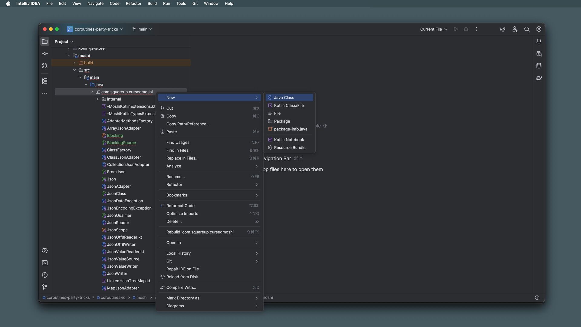Expand the build folder in the tree
The image size is (581, 327).
tap(74, 63)
